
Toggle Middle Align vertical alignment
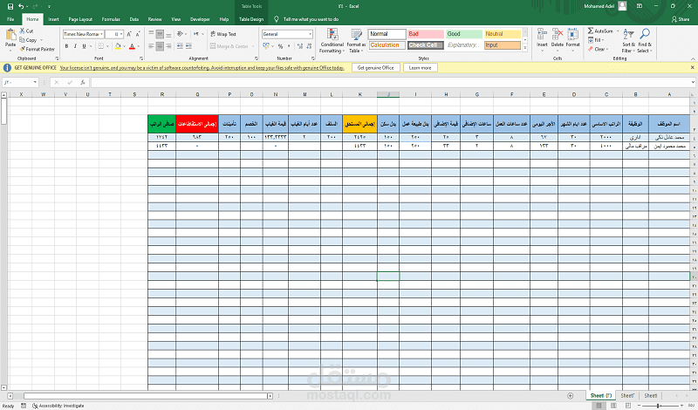point(160,34)
